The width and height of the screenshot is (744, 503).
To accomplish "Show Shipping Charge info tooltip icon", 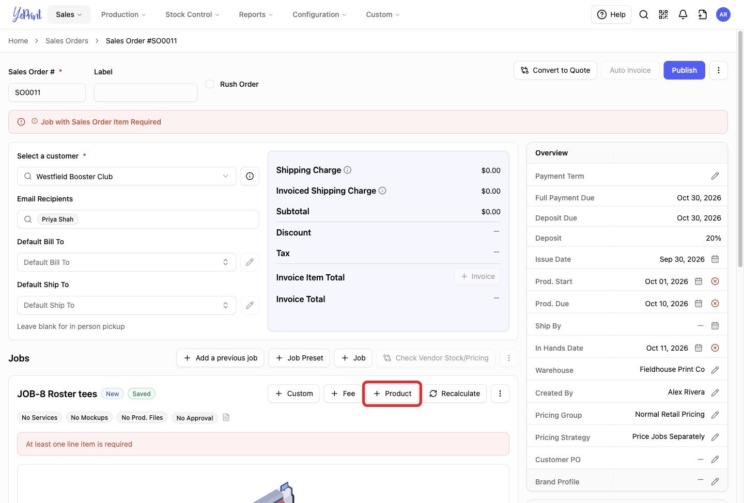I will click(x=348, y=170).
